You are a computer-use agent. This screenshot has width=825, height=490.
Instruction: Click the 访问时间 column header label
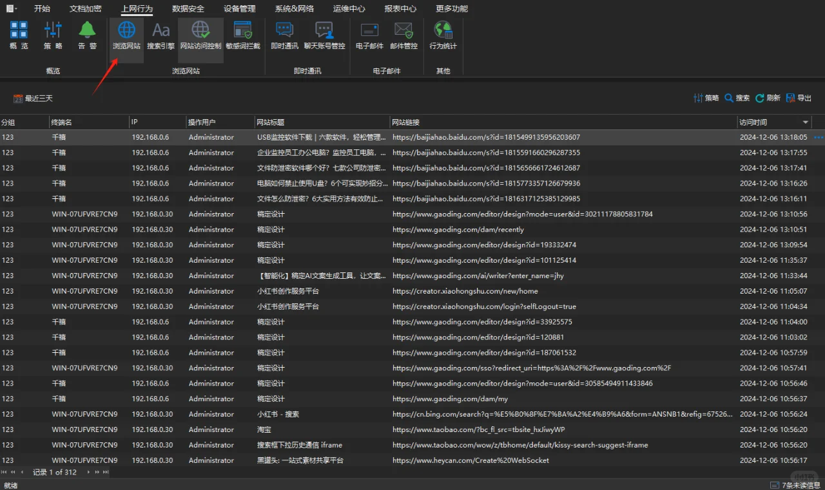[753, 122]
